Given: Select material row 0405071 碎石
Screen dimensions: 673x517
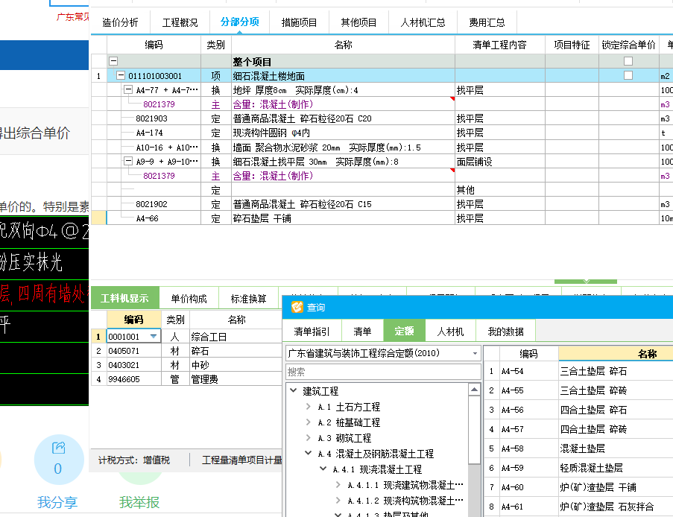Looking at the screenshot, I should (186, 351).
